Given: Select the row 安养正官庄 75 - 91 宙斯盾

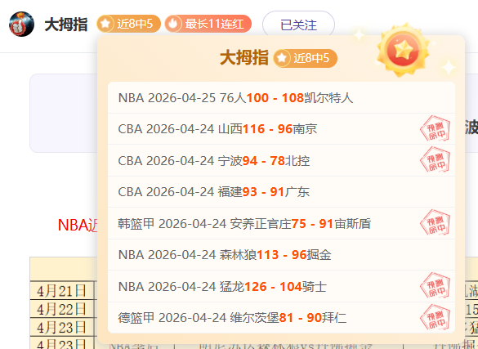Looking at the screenshot, I should coord(281,223).
